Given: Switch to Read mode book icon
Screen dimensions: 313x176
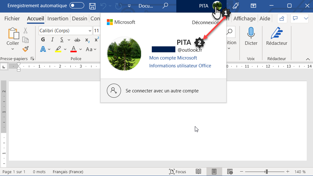Looking at the screenshot, I should point(198,171).
